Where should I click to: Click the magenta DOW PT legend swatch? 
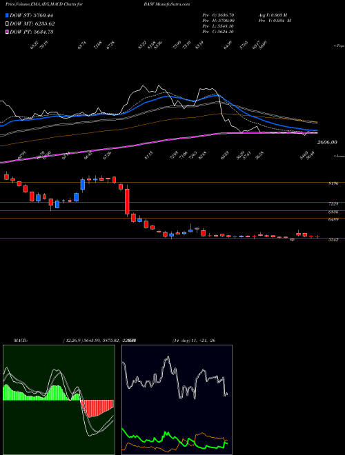[7, 32]
